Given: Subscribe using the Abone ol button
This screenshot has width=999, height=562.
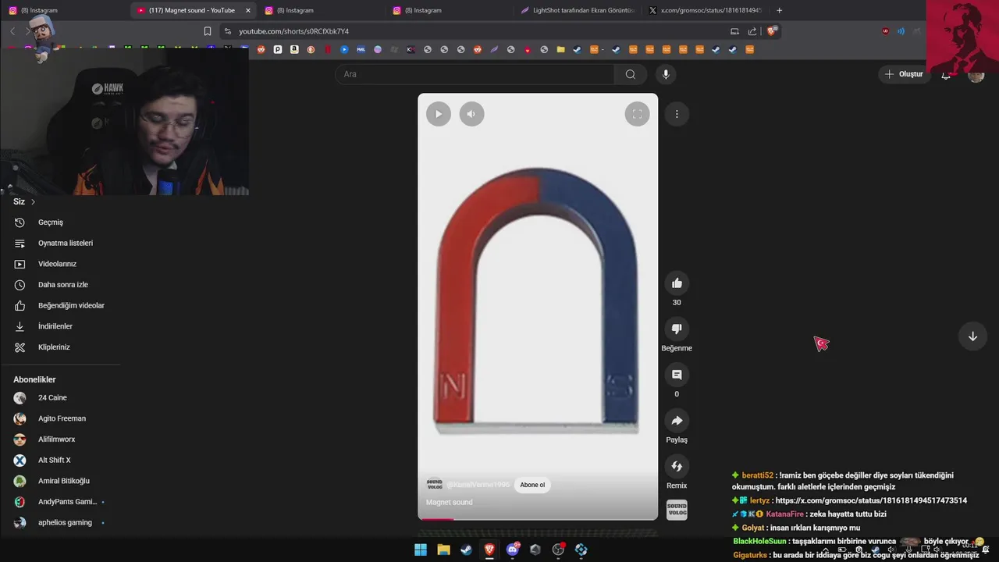Looking at the screenshot, I should click(x=532, y=485).
